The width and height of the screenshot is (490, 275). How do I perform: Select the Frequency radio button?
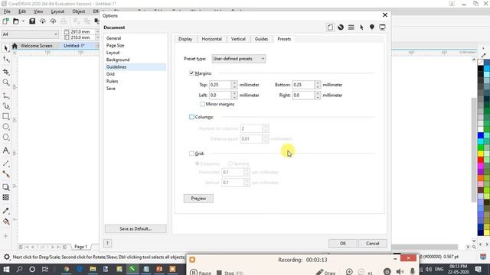click(x=198, y=163)
